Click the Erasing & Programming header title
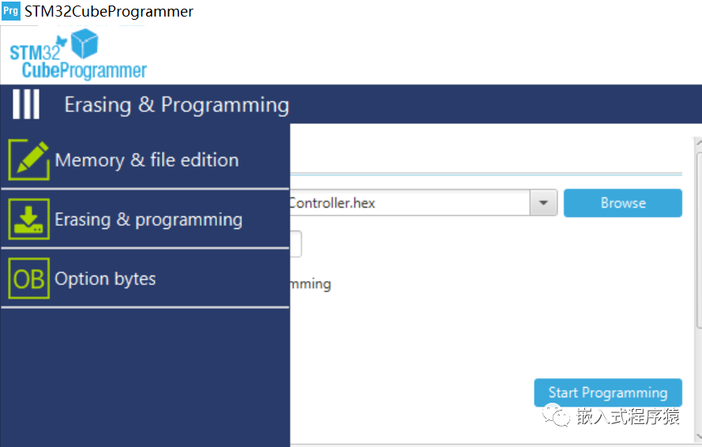Image resolution: width=702 pixels, height=447 pixels. 177,105
